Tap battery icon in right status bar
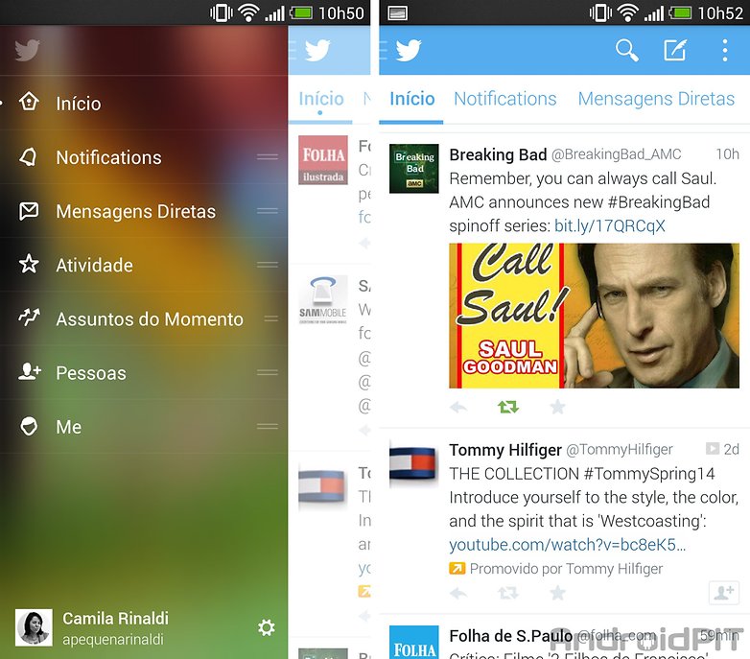This screenshot has width=750, height=659. point(680,12)
